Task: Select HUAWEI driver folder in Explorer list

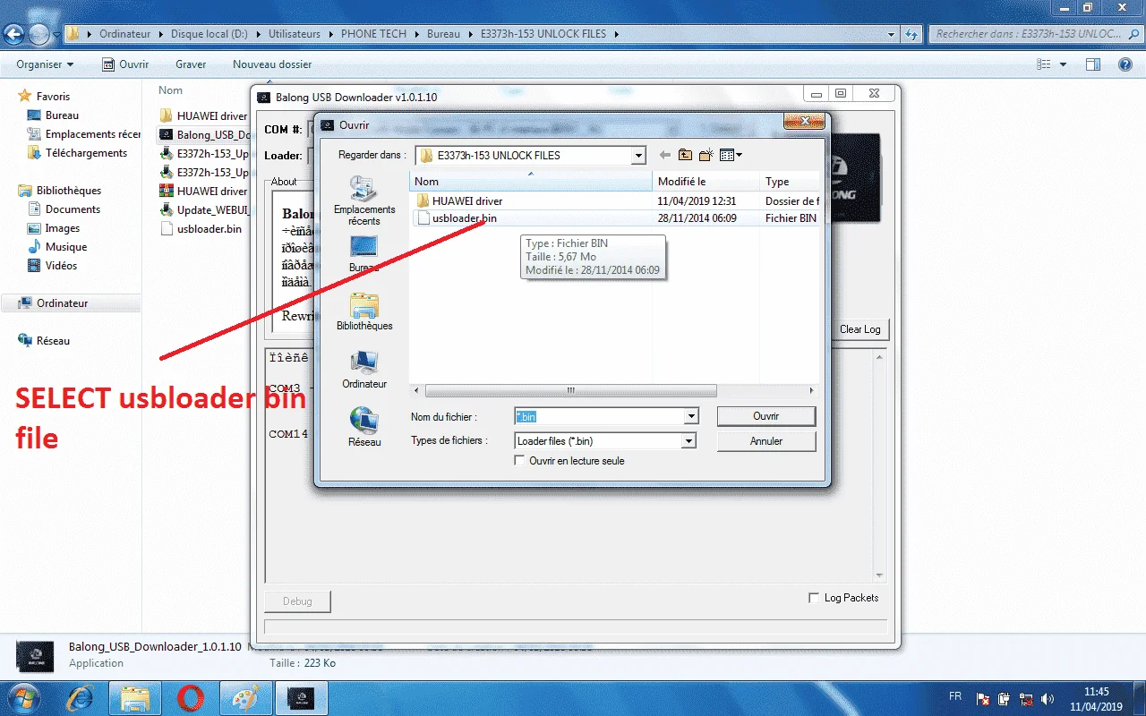Action: point(202,115)
